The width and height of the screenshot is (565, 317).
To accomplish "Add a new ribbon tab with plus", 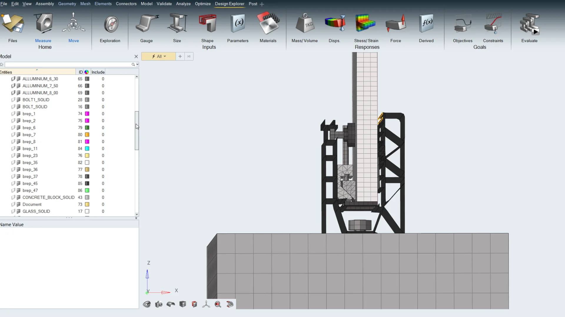I will coord(262,4).
